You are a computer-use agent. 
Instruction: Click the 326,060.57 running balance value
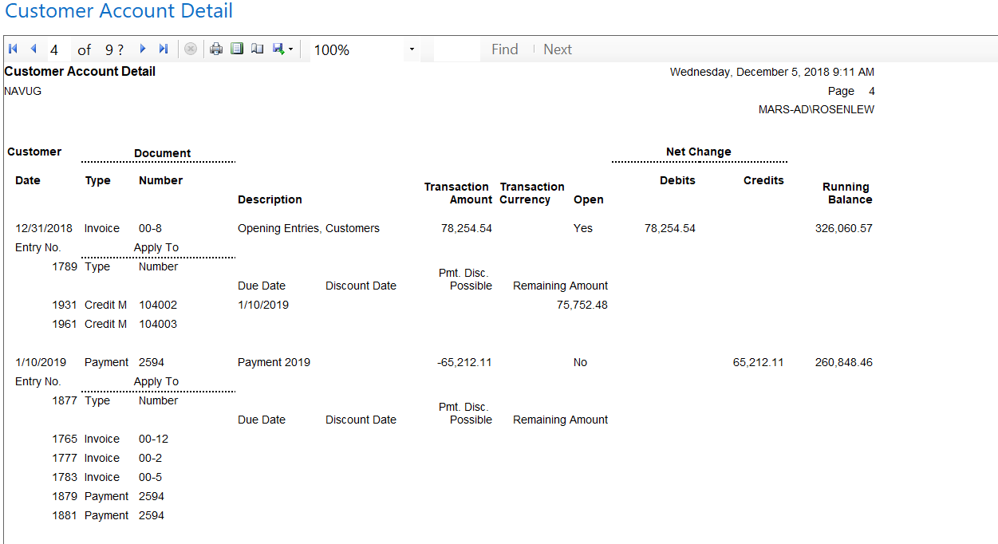click(843, 228)
